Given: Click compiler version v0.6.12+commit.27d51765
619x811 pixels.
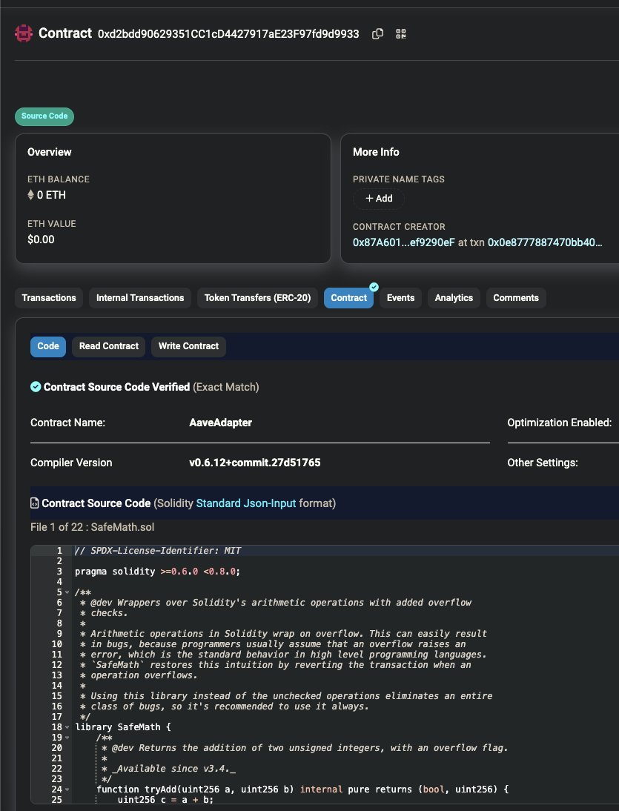Looking at the screenshot, I should click(255, 463).
